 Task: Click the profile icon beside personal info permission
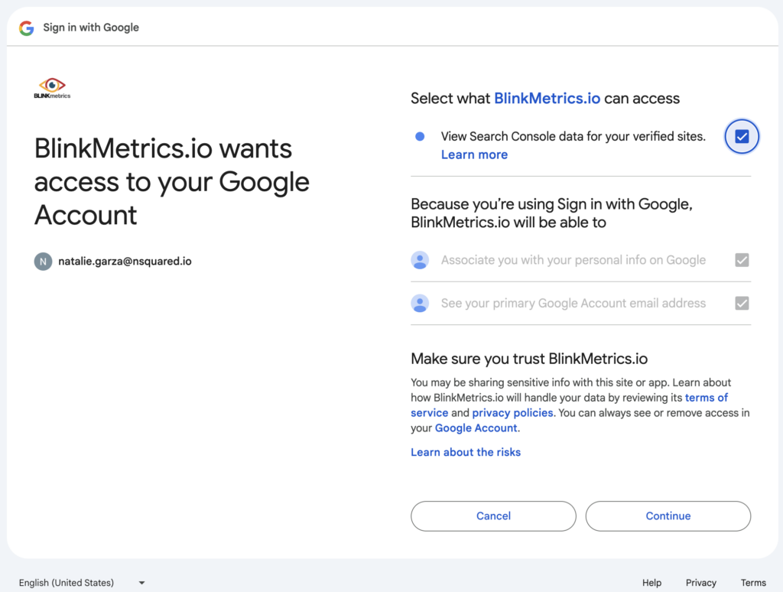pos(420,260)
